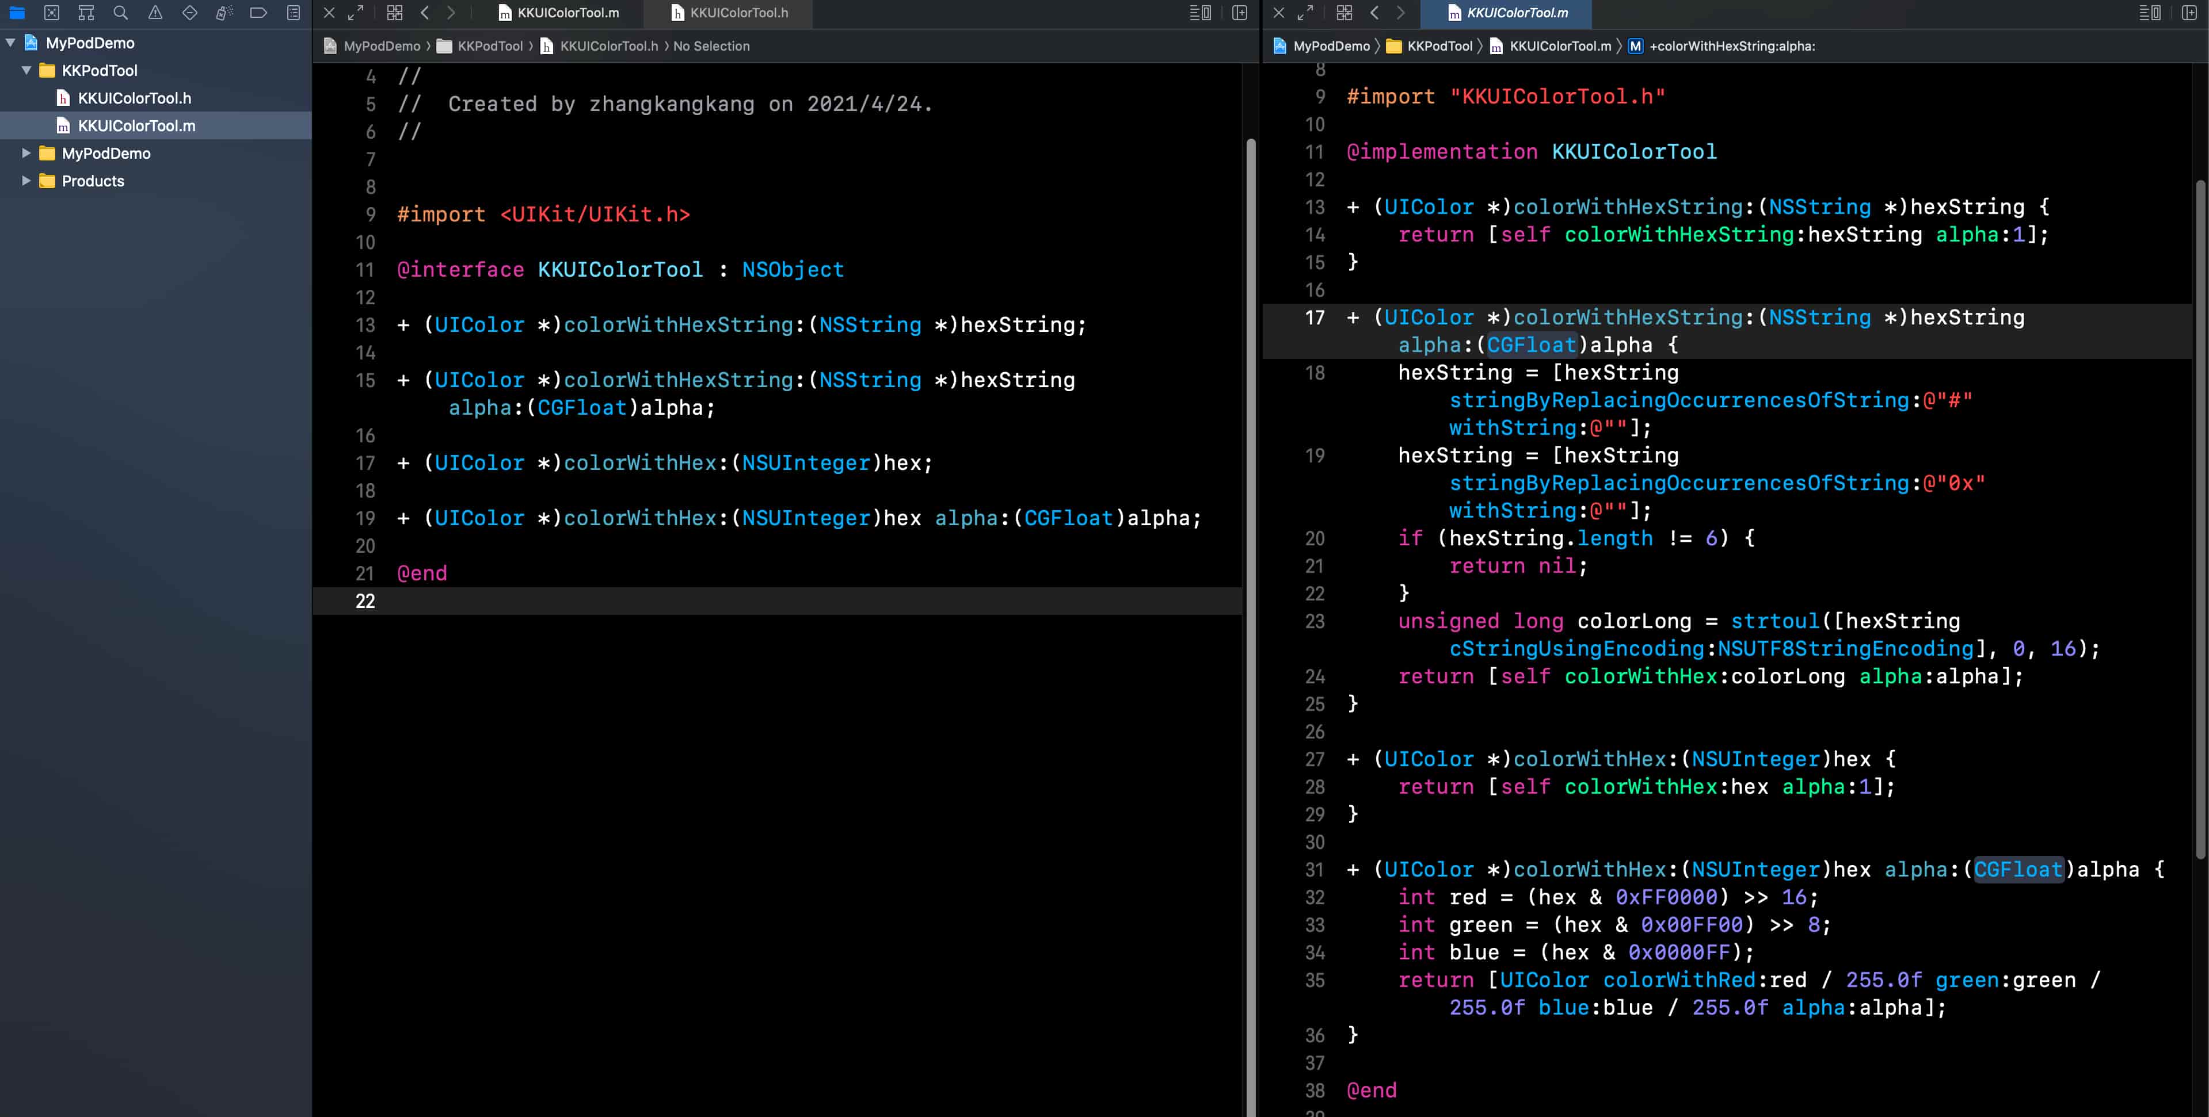Open the Symbol navigator

pyautogui.click(x=86, y=13)
